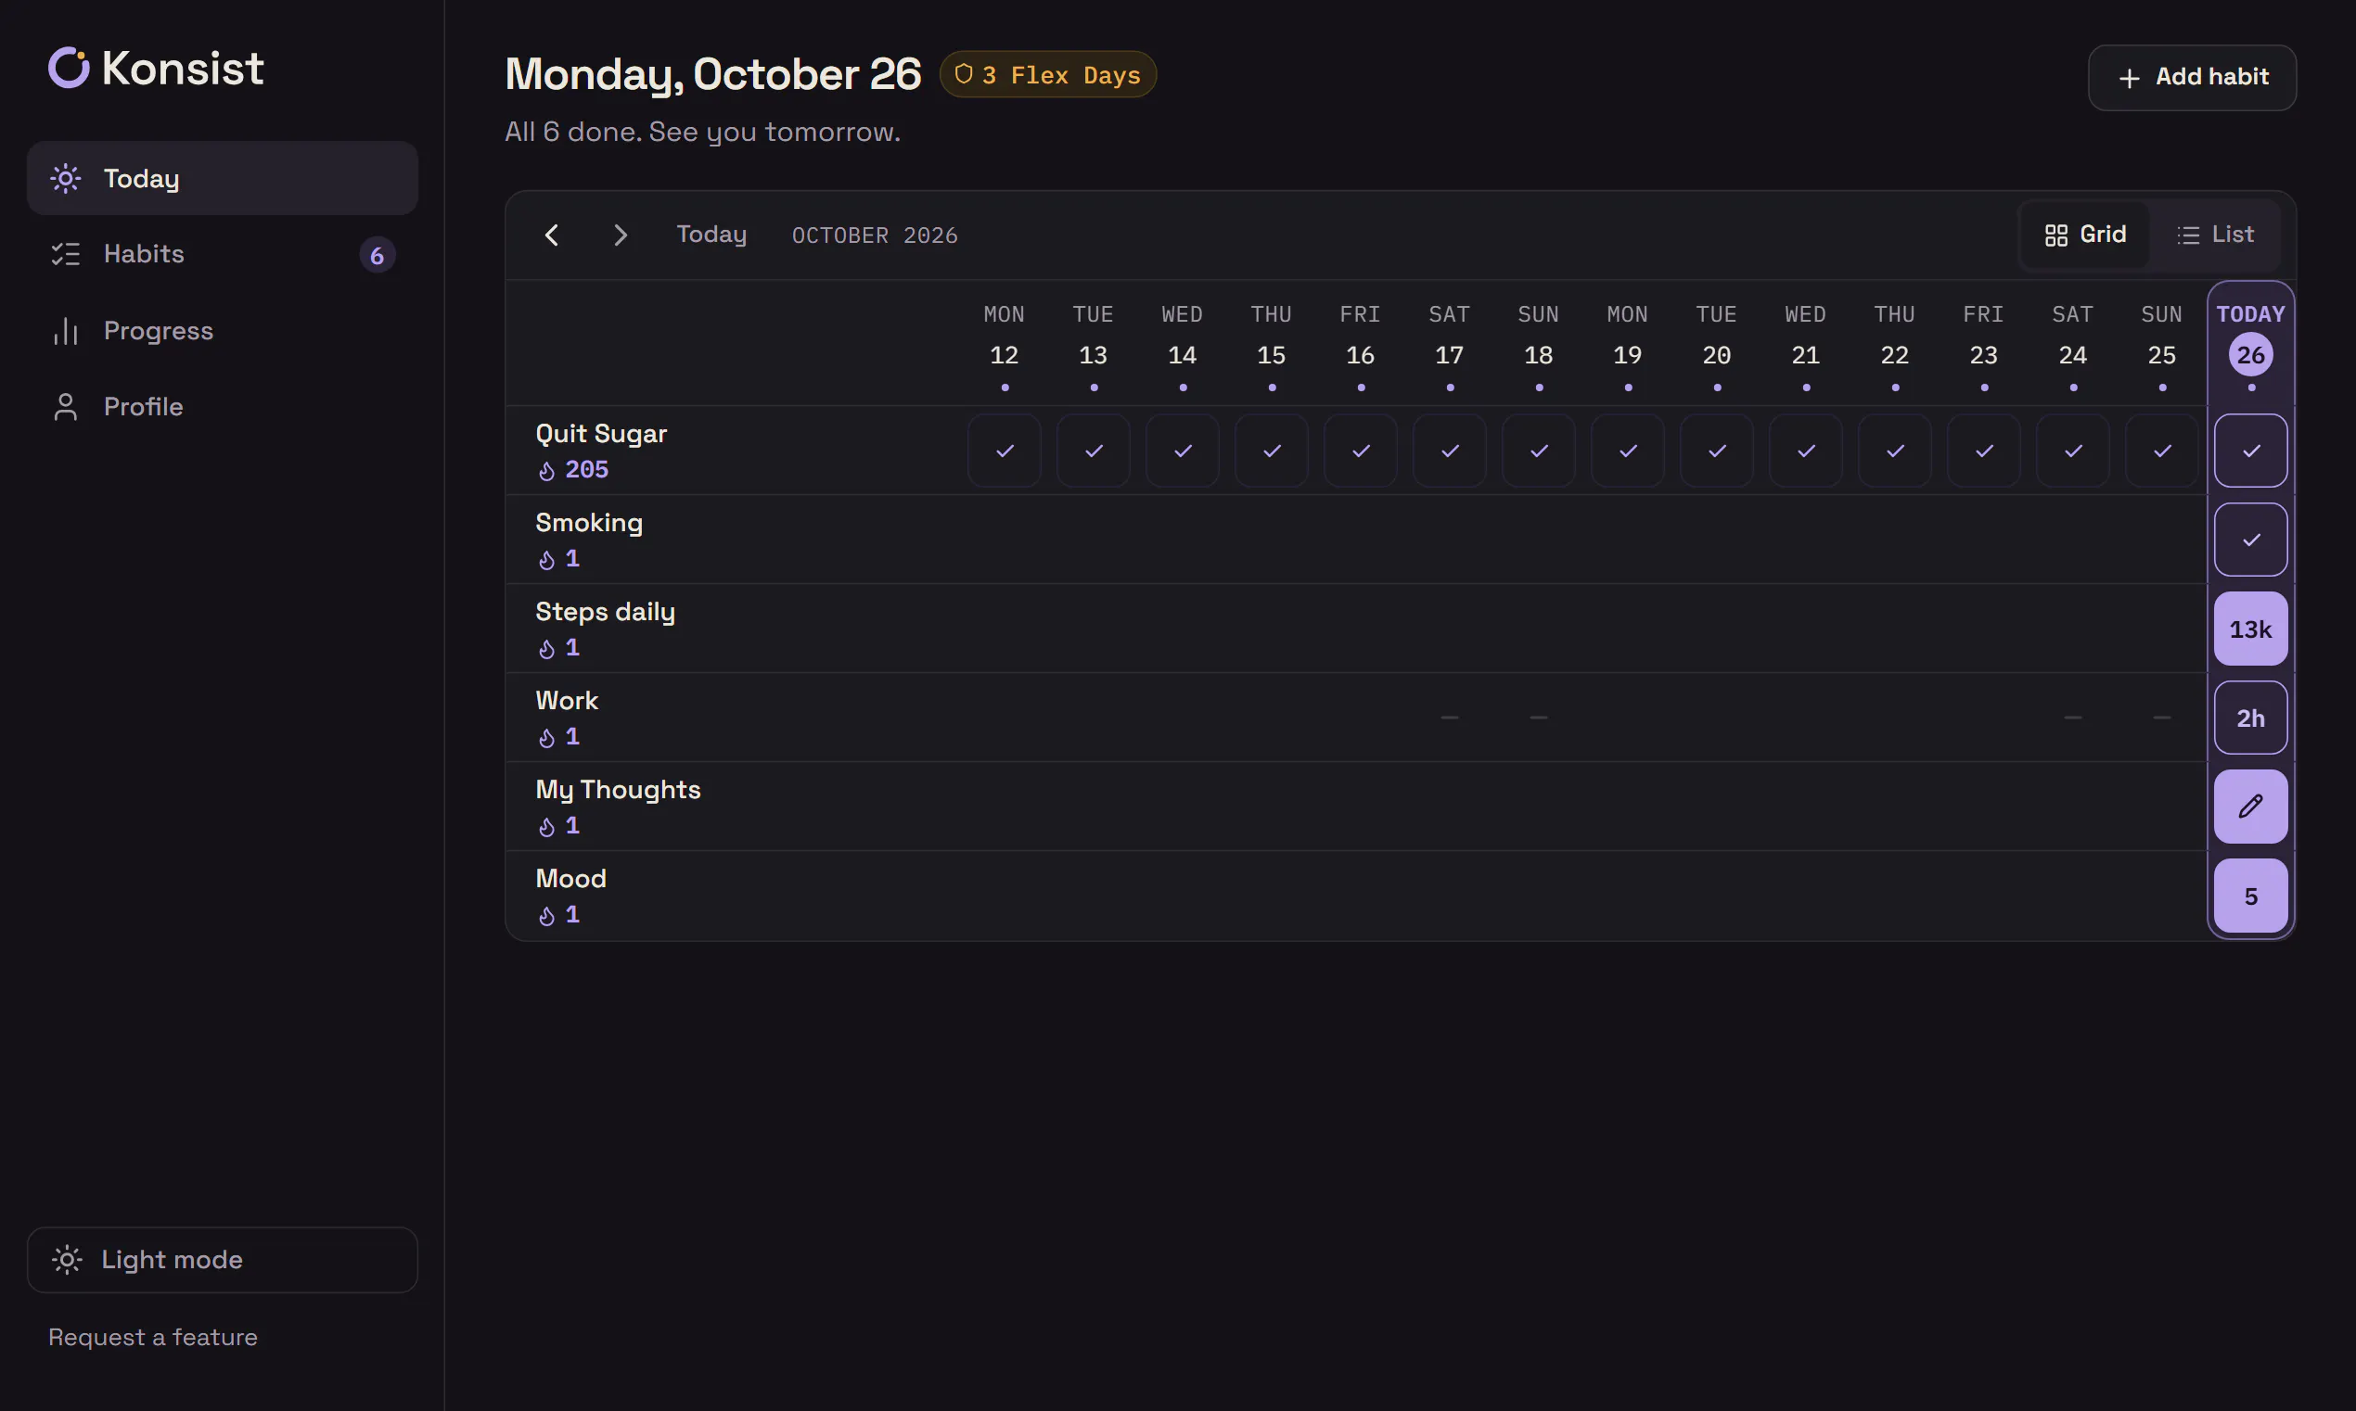Switch to List view

click(2215, 235)
